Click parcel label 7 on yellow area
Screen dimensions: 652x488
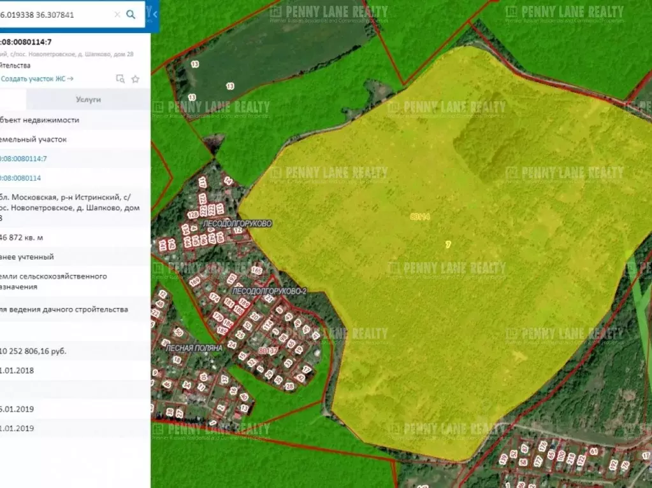pos(448,244)
